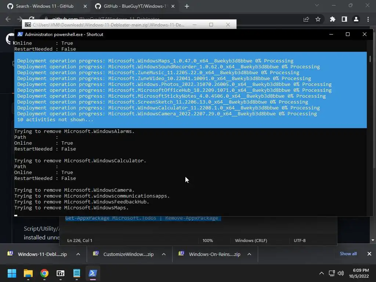
Task: Click 'Trying to remove Microsoft.WindowsCalculator.' line
Action: [x=80, y=161]
